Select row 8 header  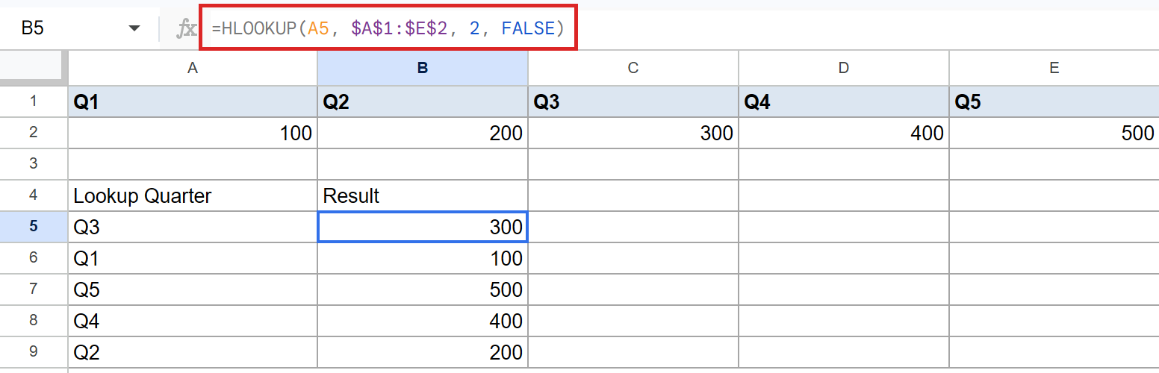pyautogui.click(x=34, y=321)
